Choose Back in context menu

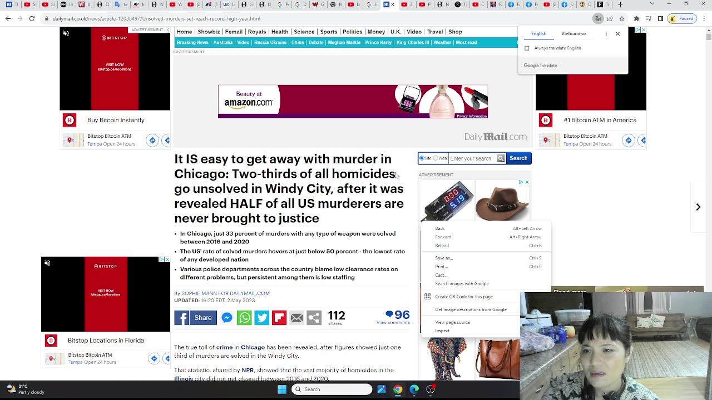point(487,228)
